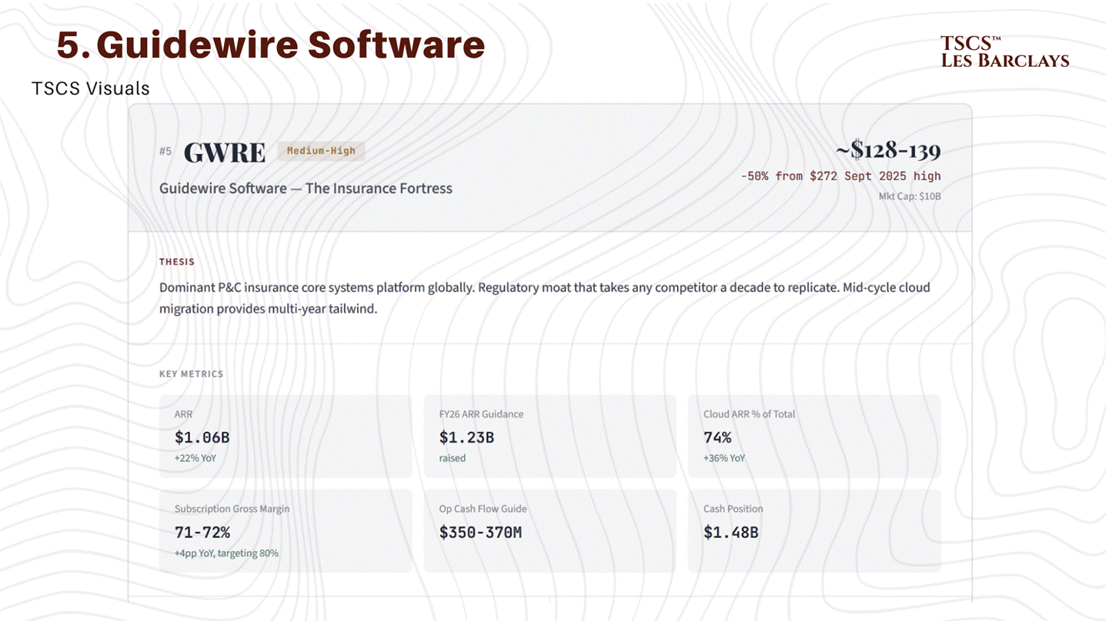
Task: Select the "5. Guidewire Software" slide title
Action: click(x=271, y=45)
